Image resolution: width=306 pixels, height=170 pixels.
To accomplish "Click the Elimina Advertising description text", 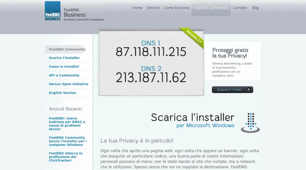I will tap(232, 70).
